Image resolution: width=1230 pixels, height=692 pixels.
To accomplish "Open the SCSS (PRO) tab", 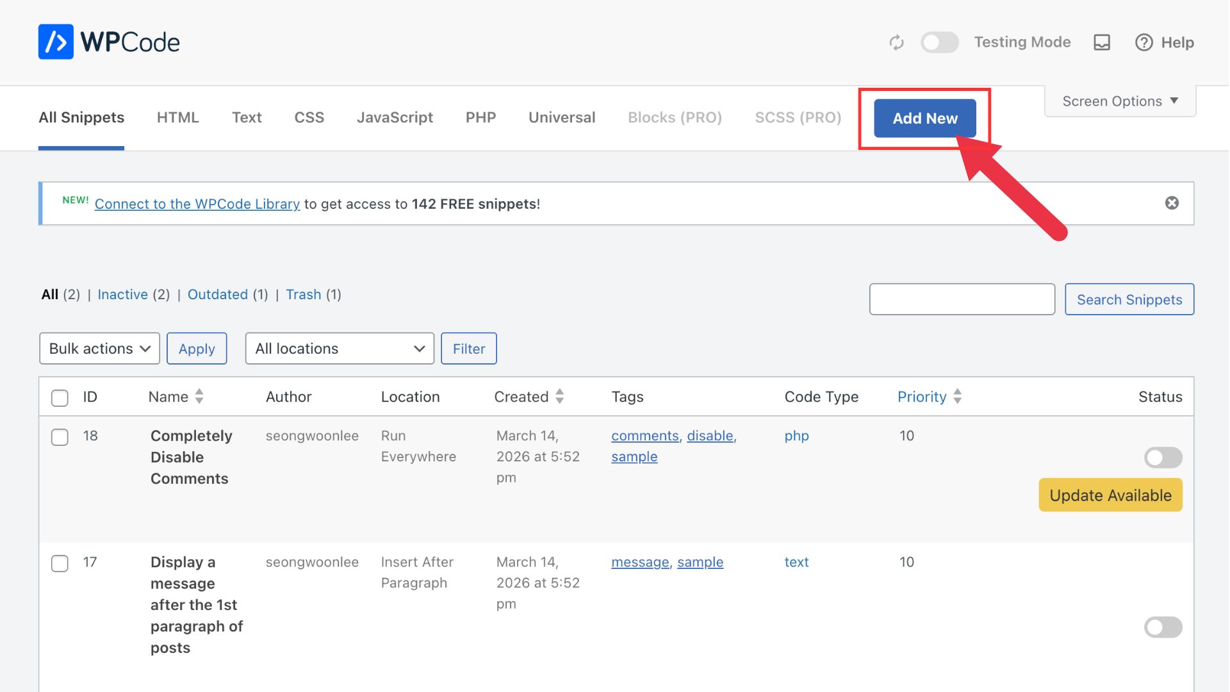I will click(x=798, y=117).
